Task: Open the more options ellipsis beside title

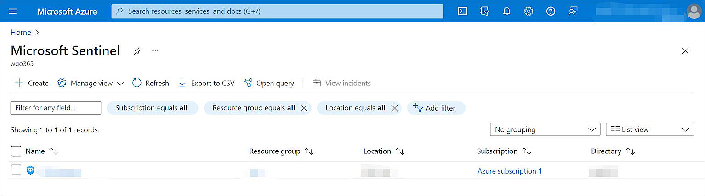Action: (155, 50)
